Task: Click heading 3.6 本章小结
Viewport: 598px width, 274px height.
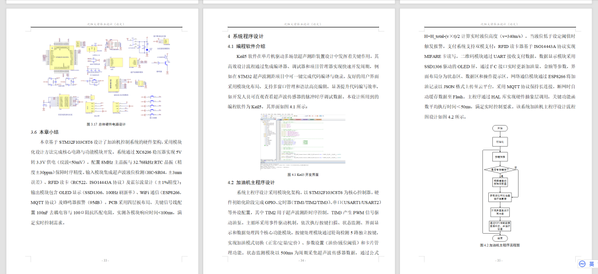Action: coord(44,132)
